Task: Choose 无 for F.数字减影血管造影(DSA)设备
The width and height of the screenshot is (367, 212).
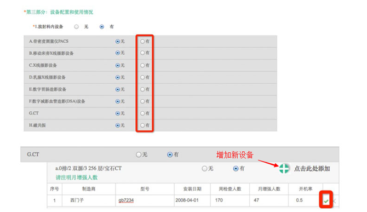Action: 118,101
